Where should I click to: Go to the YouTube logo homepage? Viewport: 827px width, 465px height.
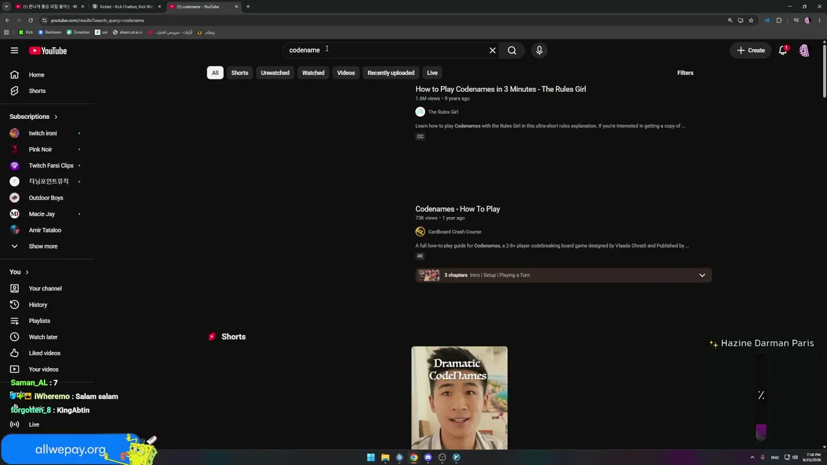pyautogui.click(x=48, y=50)
